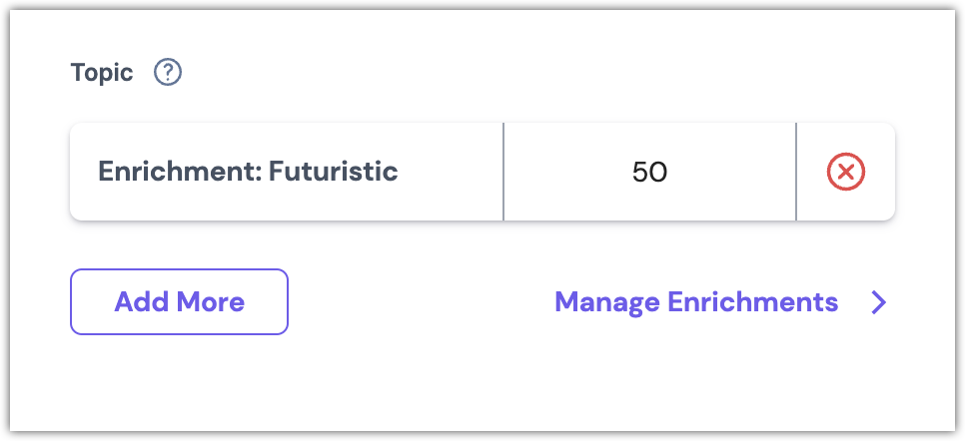
Task: Remove the Enrichment: Futuristic row
Action: [845, 173]
